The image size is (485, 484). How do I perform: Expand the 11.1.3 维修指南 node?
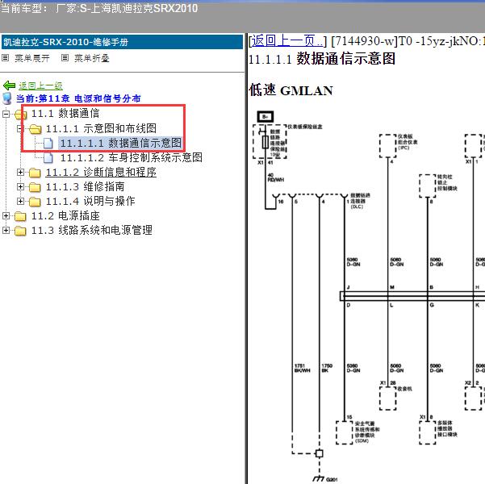tap(20, 187)
